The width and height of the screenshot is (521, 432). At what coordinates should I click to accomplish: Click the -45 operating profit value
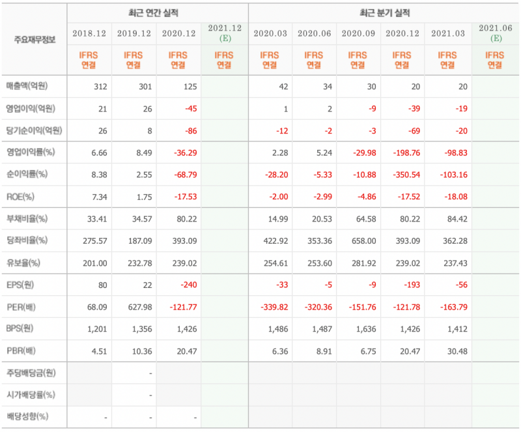[191, 109]
